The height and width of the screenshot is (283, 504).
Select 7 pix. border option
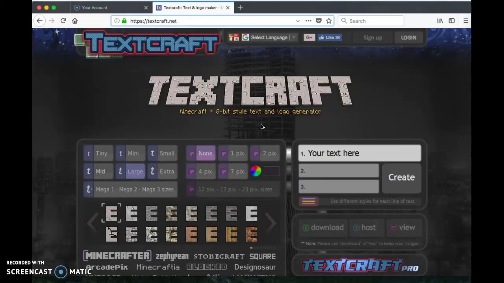click(x=233, y=171)
